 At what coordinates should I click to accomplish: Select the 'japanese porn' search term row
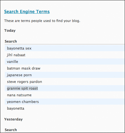pos(64,75)
